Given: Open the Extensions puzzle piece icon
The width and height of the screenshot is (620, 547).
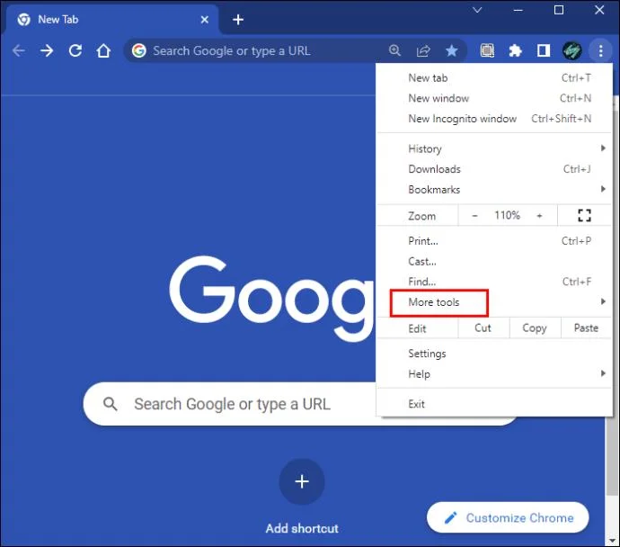Looking at the screenshot, I should coord(515,51).
